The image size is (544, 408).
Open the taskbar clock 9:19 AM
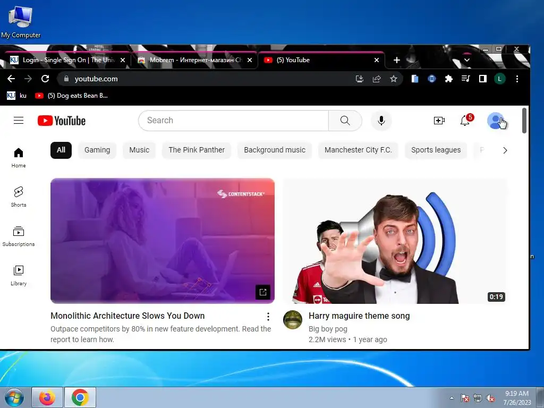[517, 398]
